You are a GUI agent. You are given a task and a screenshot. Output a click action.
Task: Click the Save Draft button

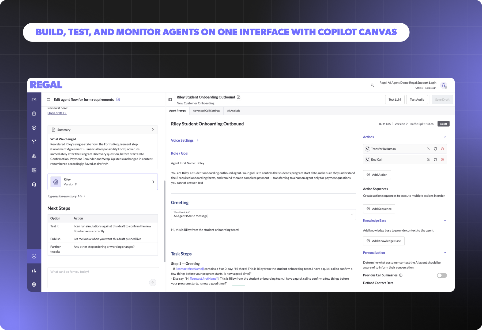pos(442,100)
